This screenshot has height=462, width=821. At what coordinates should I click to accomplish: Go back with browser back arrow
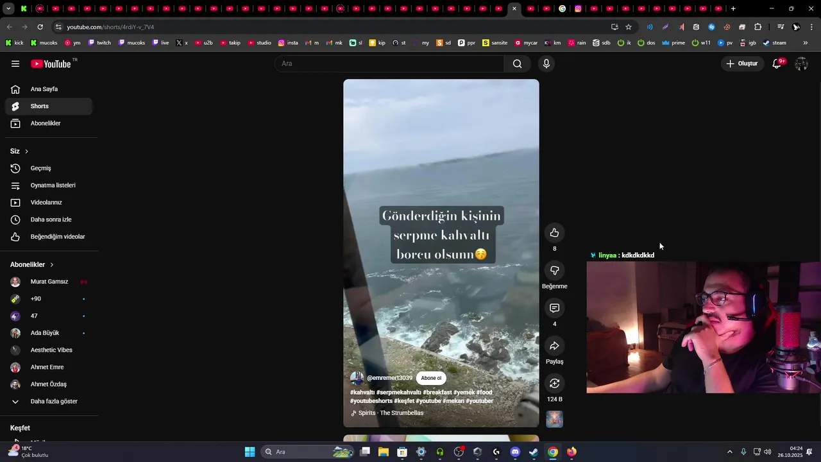(x=9, y=27)
